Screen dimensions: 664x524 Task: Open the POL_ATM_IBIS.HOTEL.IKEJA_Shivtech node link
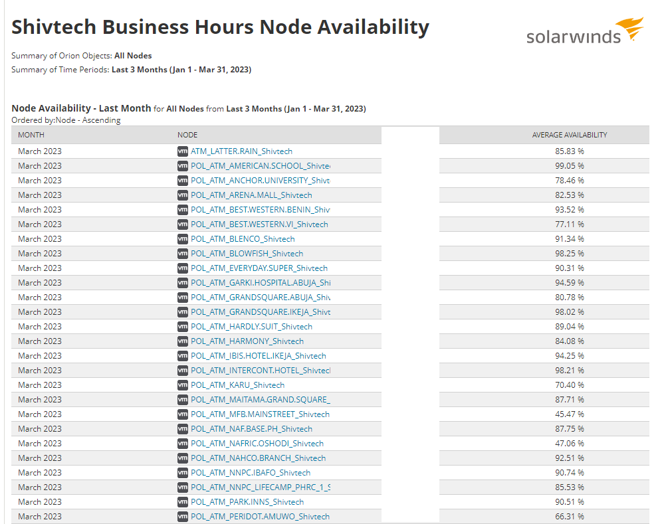[259, 355]
